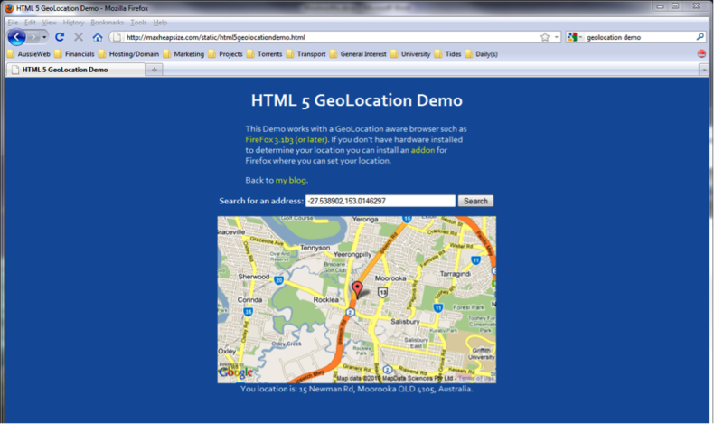This screenshot has height=424, width=714.
Task: Click the Tennyson label on the map
Action: pos(315,248)
